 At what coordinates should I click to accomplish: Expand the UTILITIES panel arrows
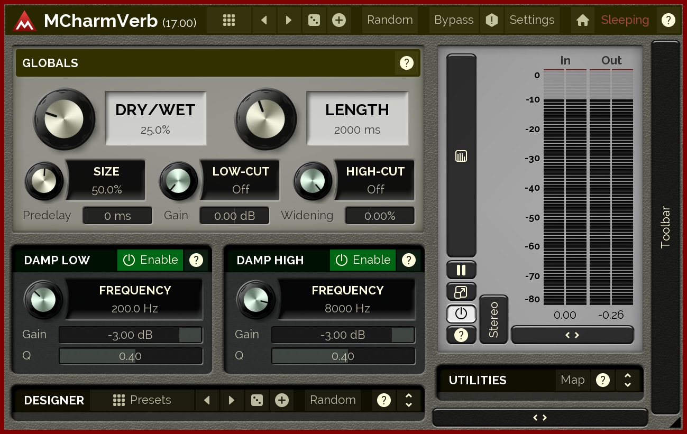point(628,380)
